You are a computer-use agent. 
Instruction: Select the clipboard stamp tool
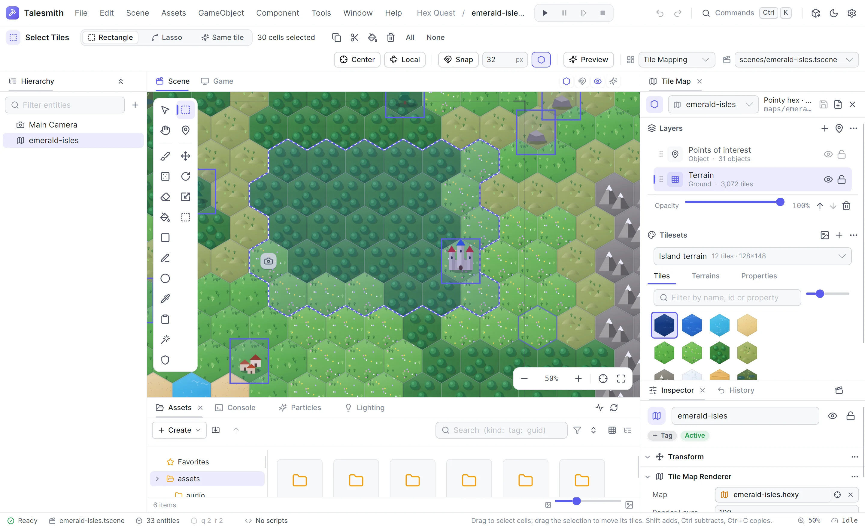coord(165,319)
